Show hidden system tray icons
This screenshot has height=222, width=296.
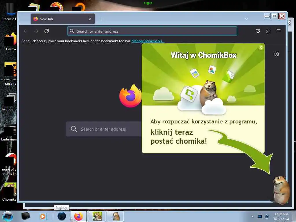coord(253,217)
